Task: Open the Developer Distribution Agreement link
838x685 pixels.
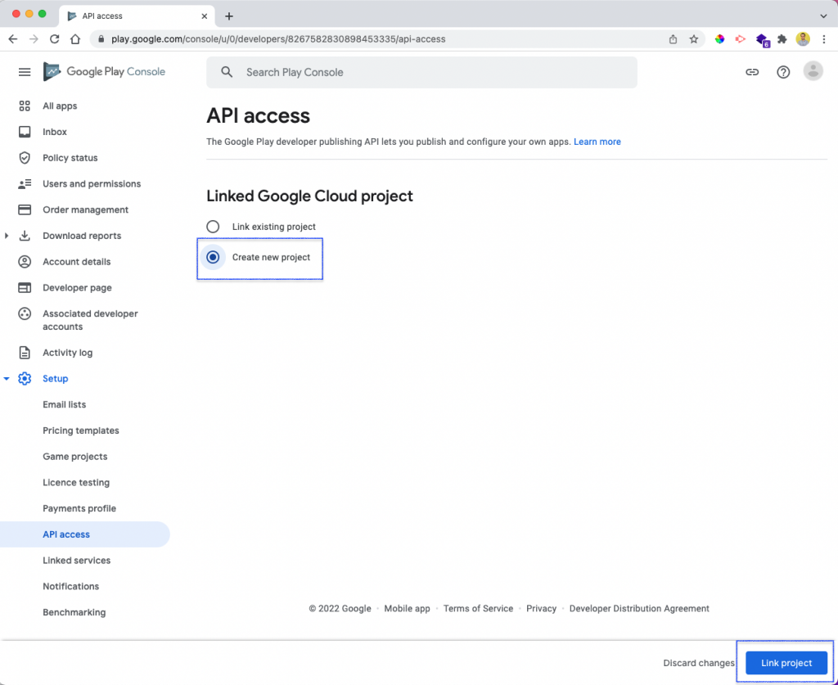Action: pos(639,609)
